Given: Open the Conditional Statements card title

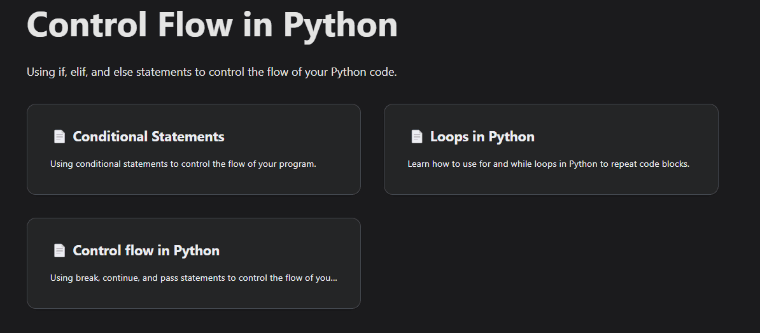Looking at the screenshot, I should [x=148, y=136].
